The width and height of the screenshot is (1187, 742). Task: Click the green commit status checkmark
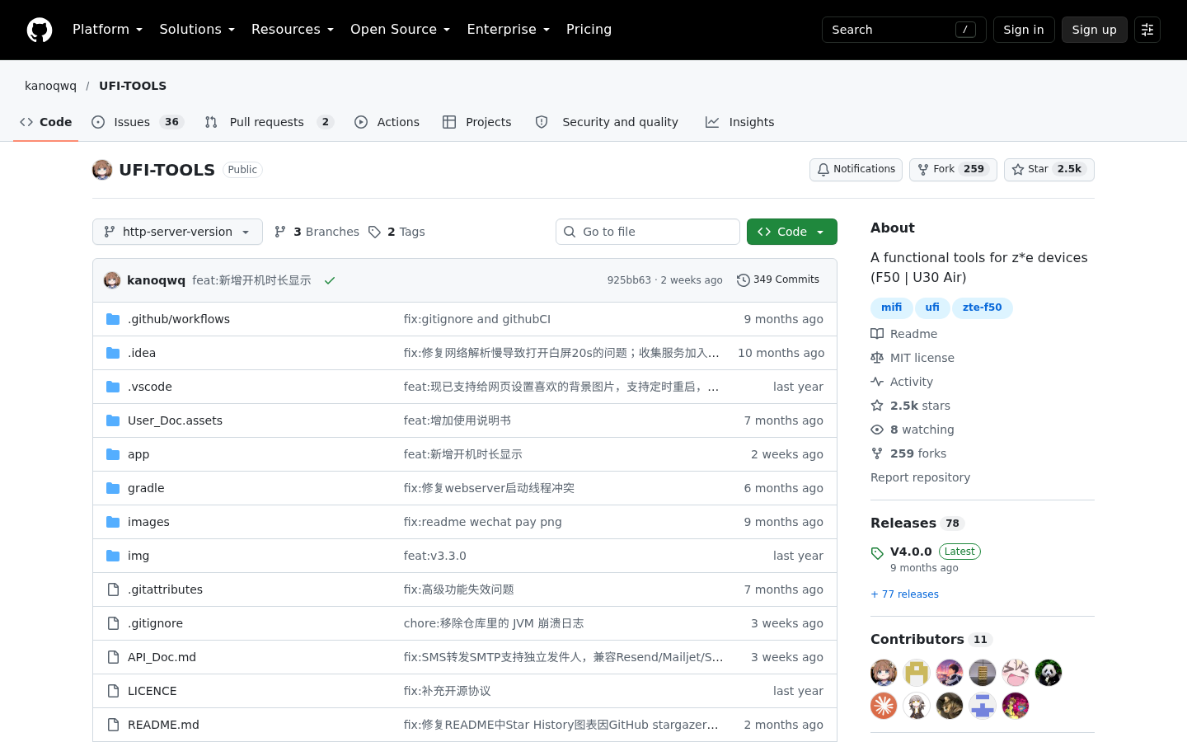(x=330, y=280)
